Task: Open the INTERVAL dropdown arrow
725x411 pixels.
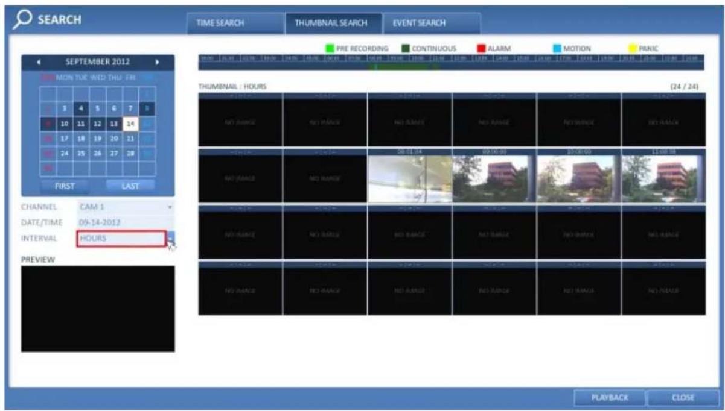Action: click(x=171, y=239)
